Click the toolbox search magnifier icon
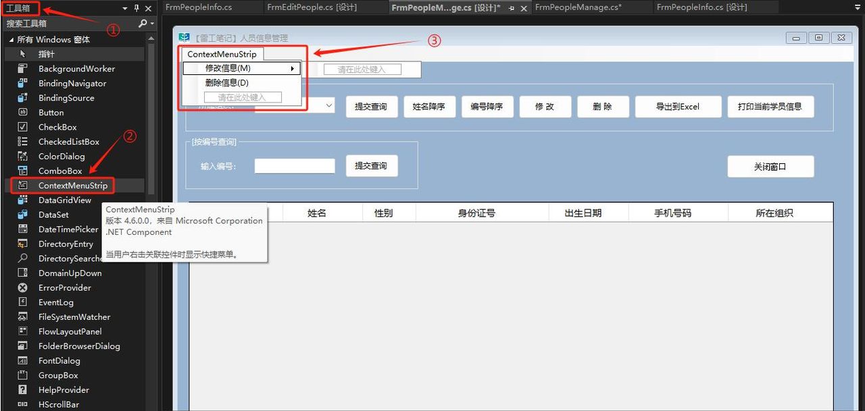 pos(143,24)
